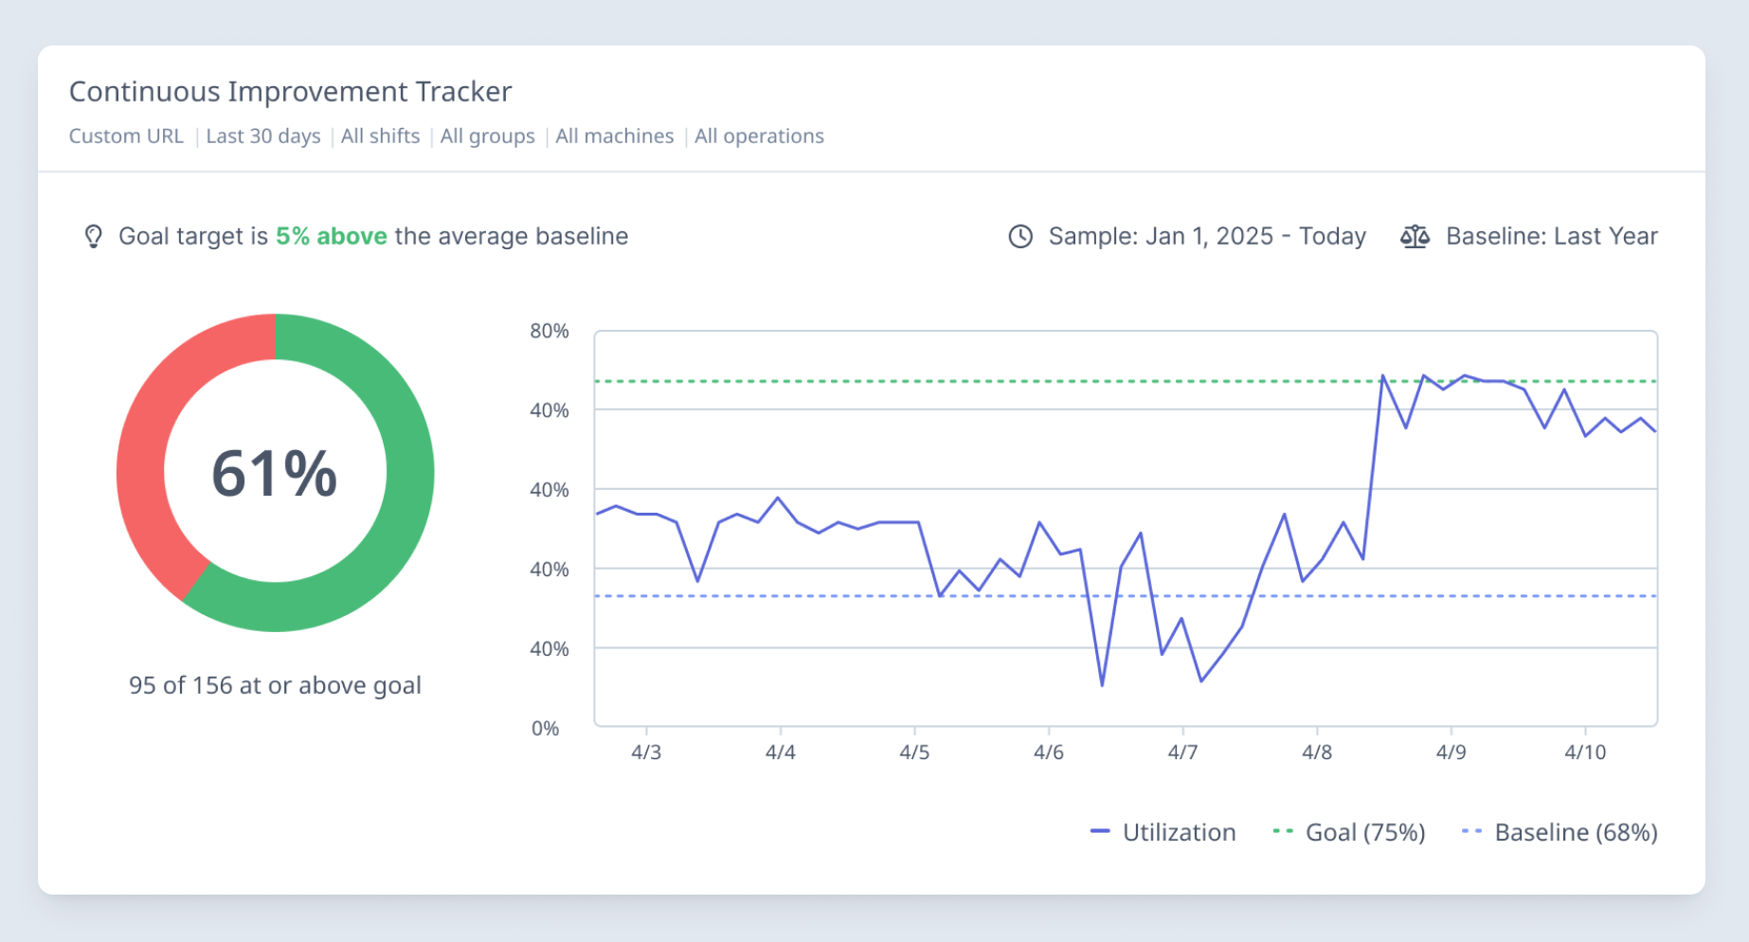The height and width of the screenshot is (942, 1749).
Task: Toggle the Utilization series visibility
Action: point(1179,831)
